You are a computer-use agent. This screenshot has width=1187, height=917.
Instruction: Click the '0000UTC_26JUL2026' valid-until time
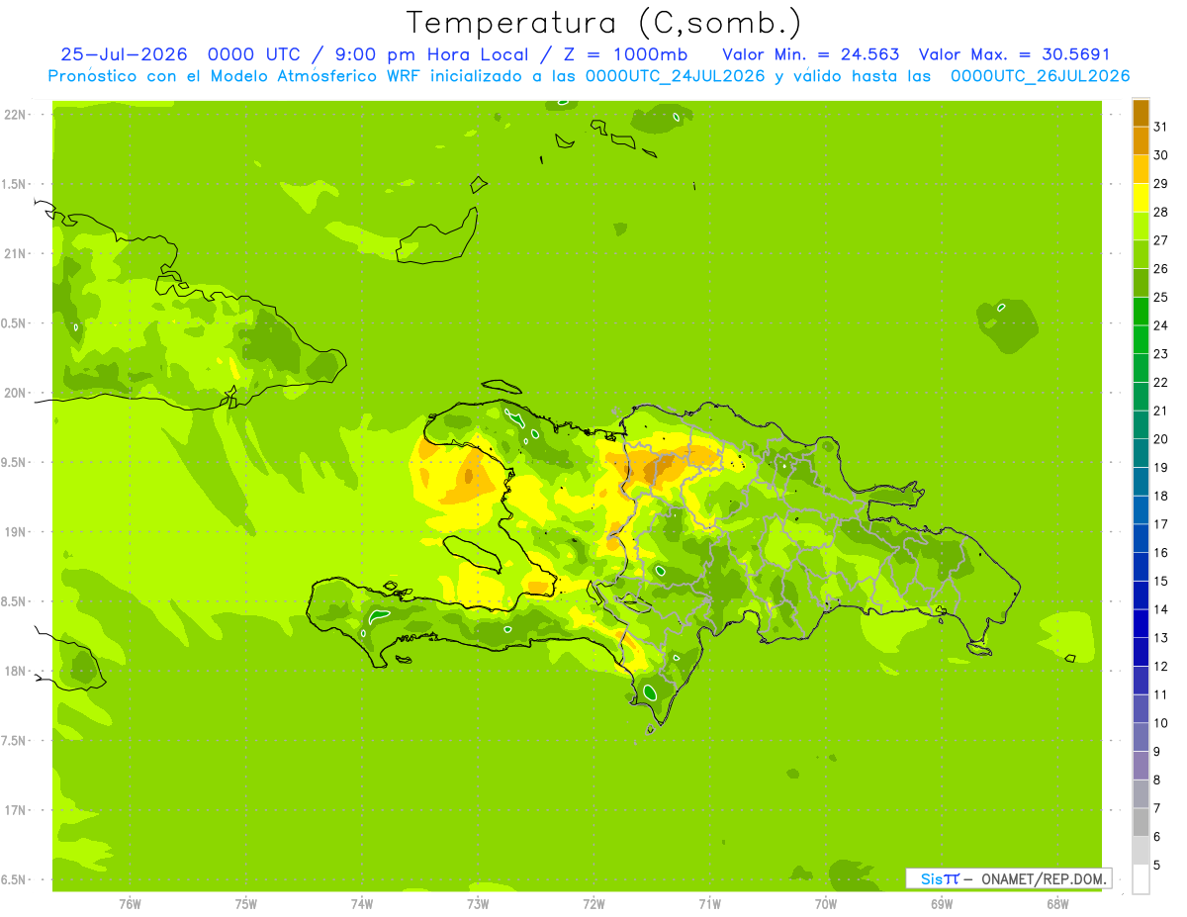pyautogui.click(x=1040, y=76)
